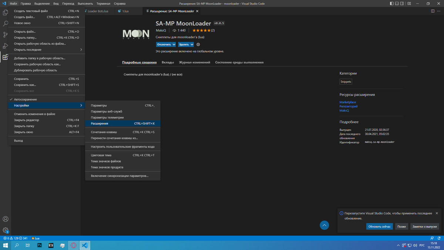
Task: Open volume control in system tray
Action: [x=415, y=245]
